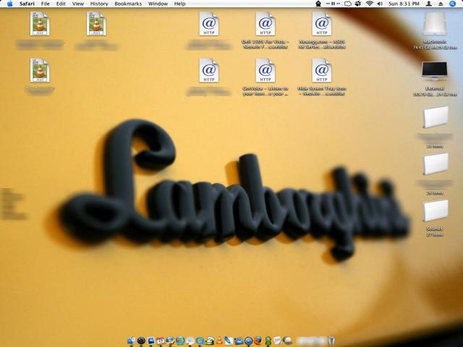Select the Dell 1505 For Vista web shortcut
Viewport: 463px width, 347px height.
click(x=266, y=24)
